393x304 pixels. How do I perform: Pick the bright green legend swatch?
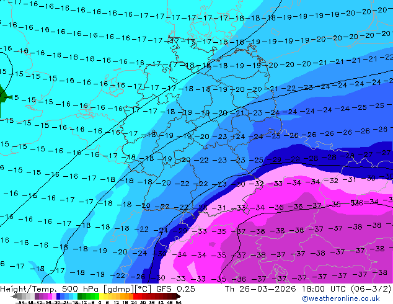point(97,296)
